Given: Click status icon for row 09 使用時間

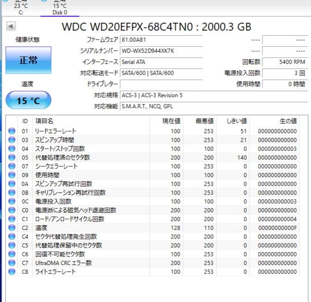Looking at the screenshot, I should coord(12,175).
